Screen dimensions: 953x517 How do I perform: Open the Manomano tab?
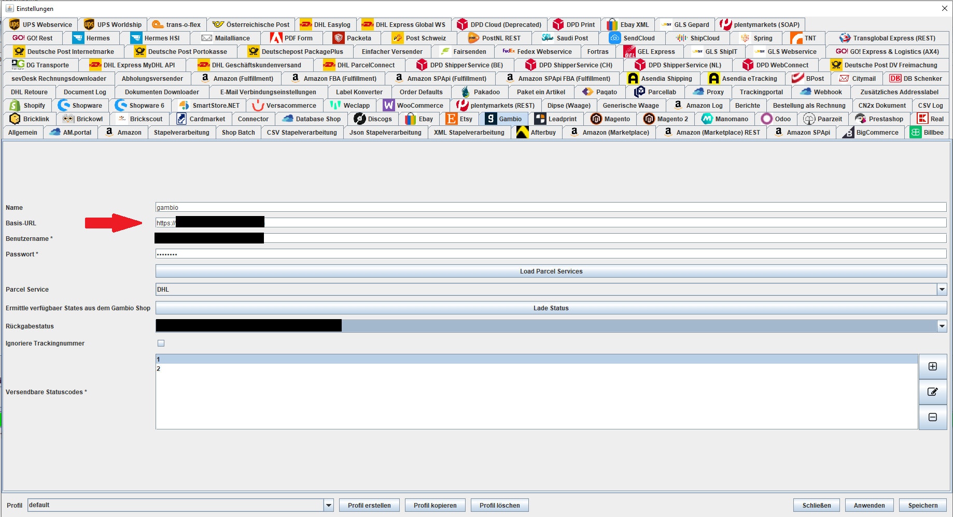point(725,119)
